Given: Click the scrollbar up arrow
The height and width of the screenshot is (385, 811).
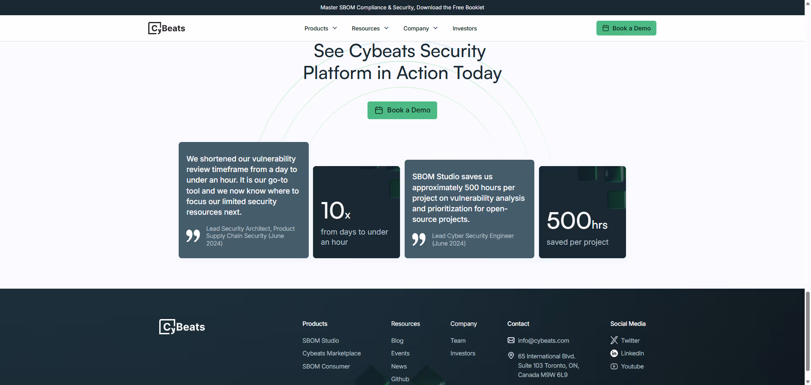Looking at the screenshot, I should pyautogui.click(x=808, y=3).
